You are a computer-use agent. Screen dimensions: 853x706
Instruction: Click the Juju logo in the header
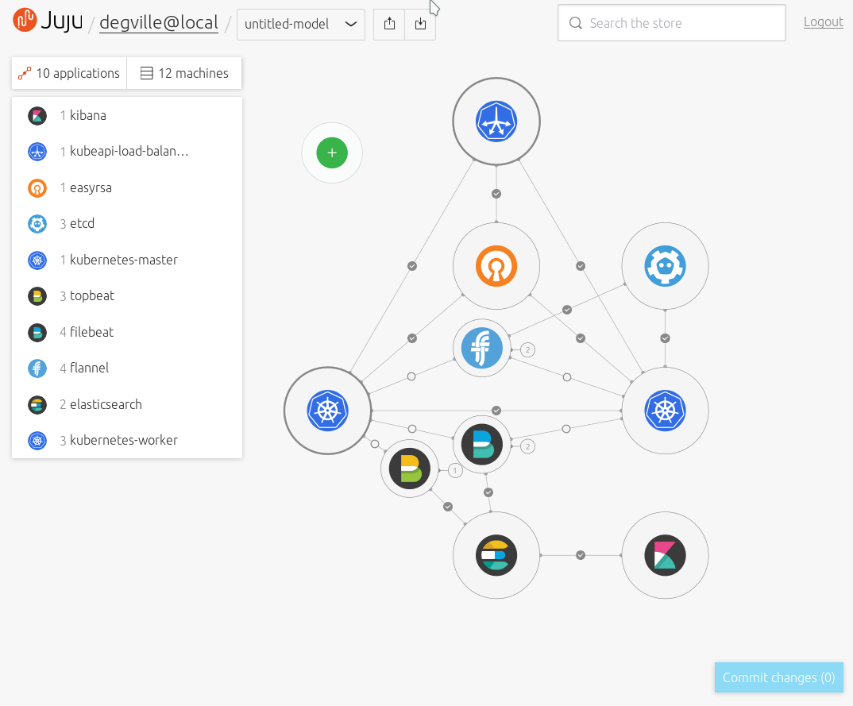[x=48, y=21]
